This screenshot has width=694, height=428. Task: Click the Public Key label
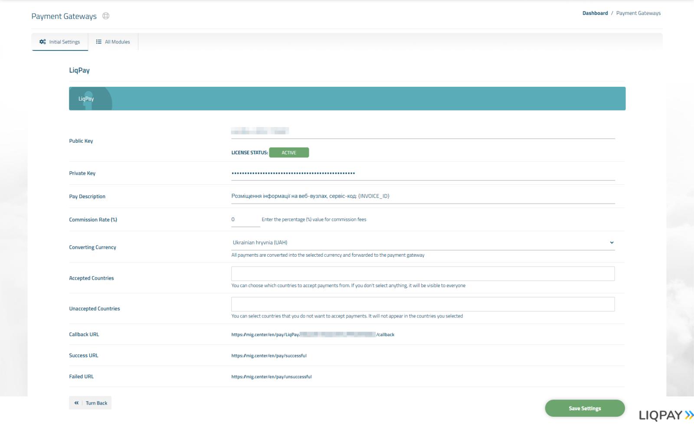[x=81, y=141]
